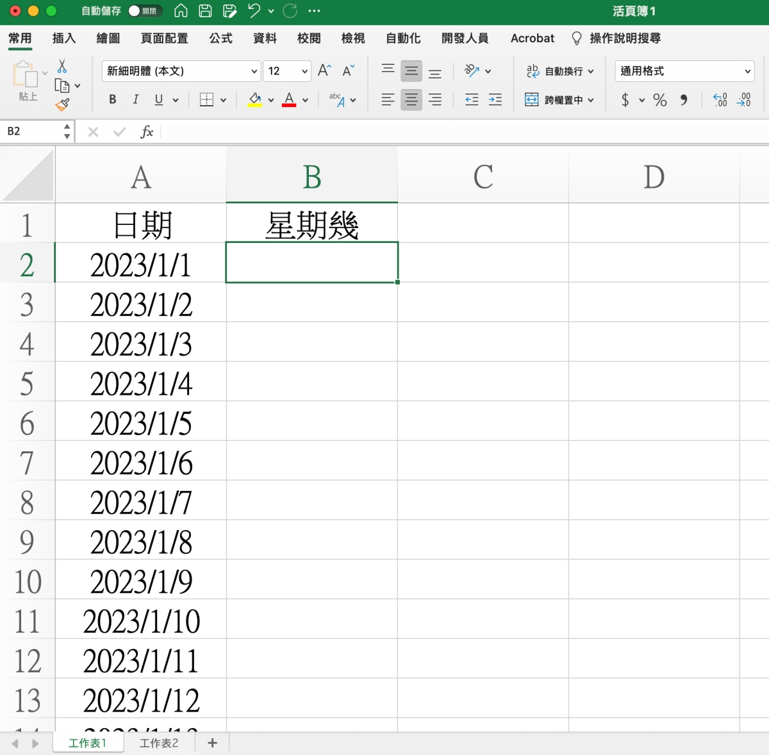Click the Align Left icon
Viewport: 769px width, 755px height.
(388, 99)
